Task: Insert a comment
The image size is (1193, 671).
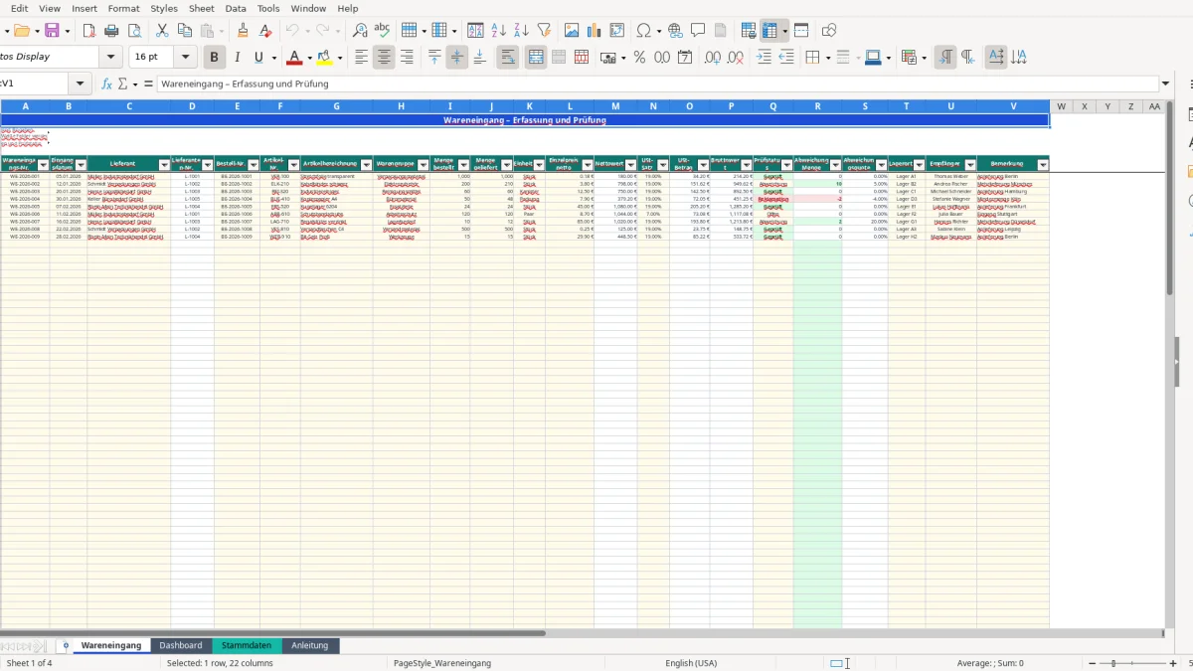Action: (x=698, y=31)
